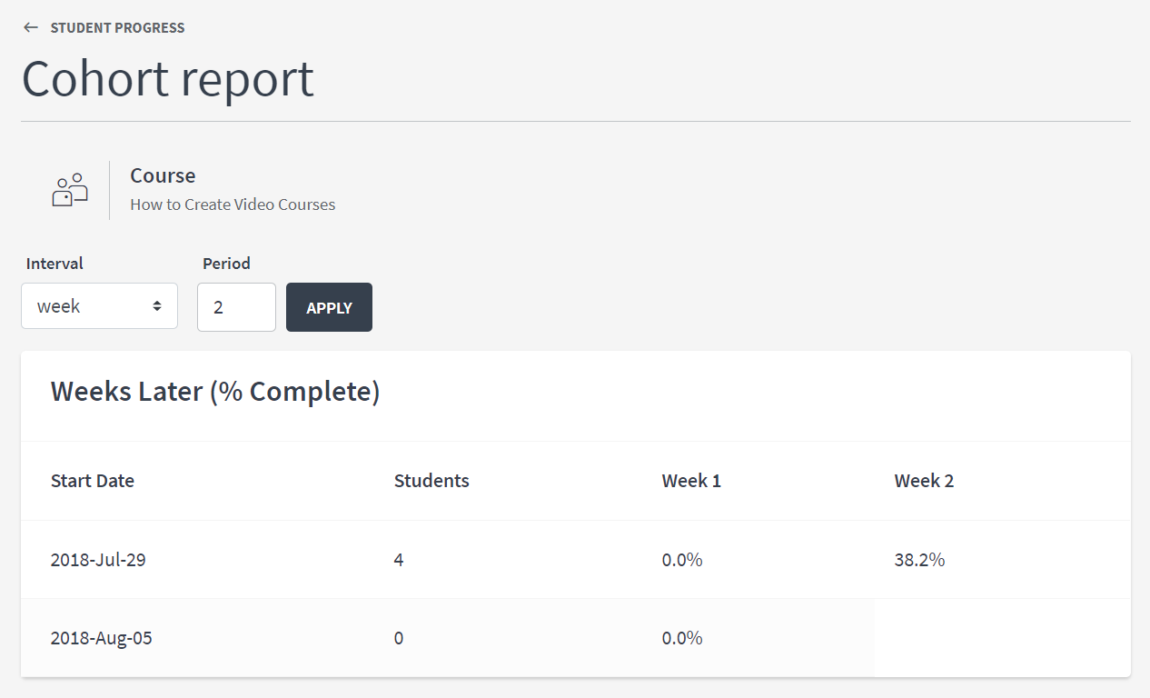Click students count 0 in Aug-05 row
Image resolution: width=1150 pixels, height=698 pixels.
pos(399,638)
